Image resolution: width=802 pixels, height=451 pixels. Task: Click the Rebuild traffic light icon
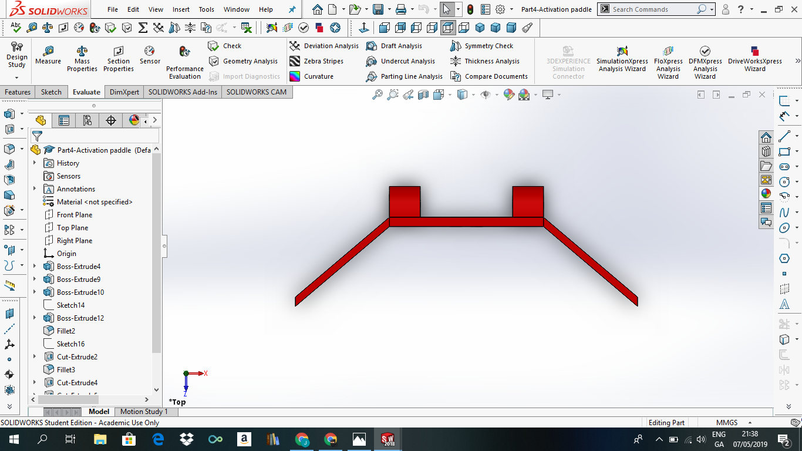coord(470,9)
